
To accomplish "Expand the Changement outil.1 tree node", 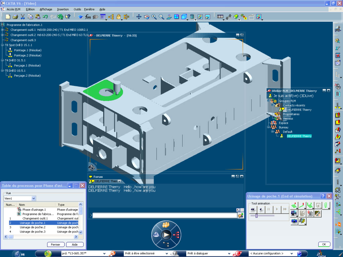I will (2, 30).
